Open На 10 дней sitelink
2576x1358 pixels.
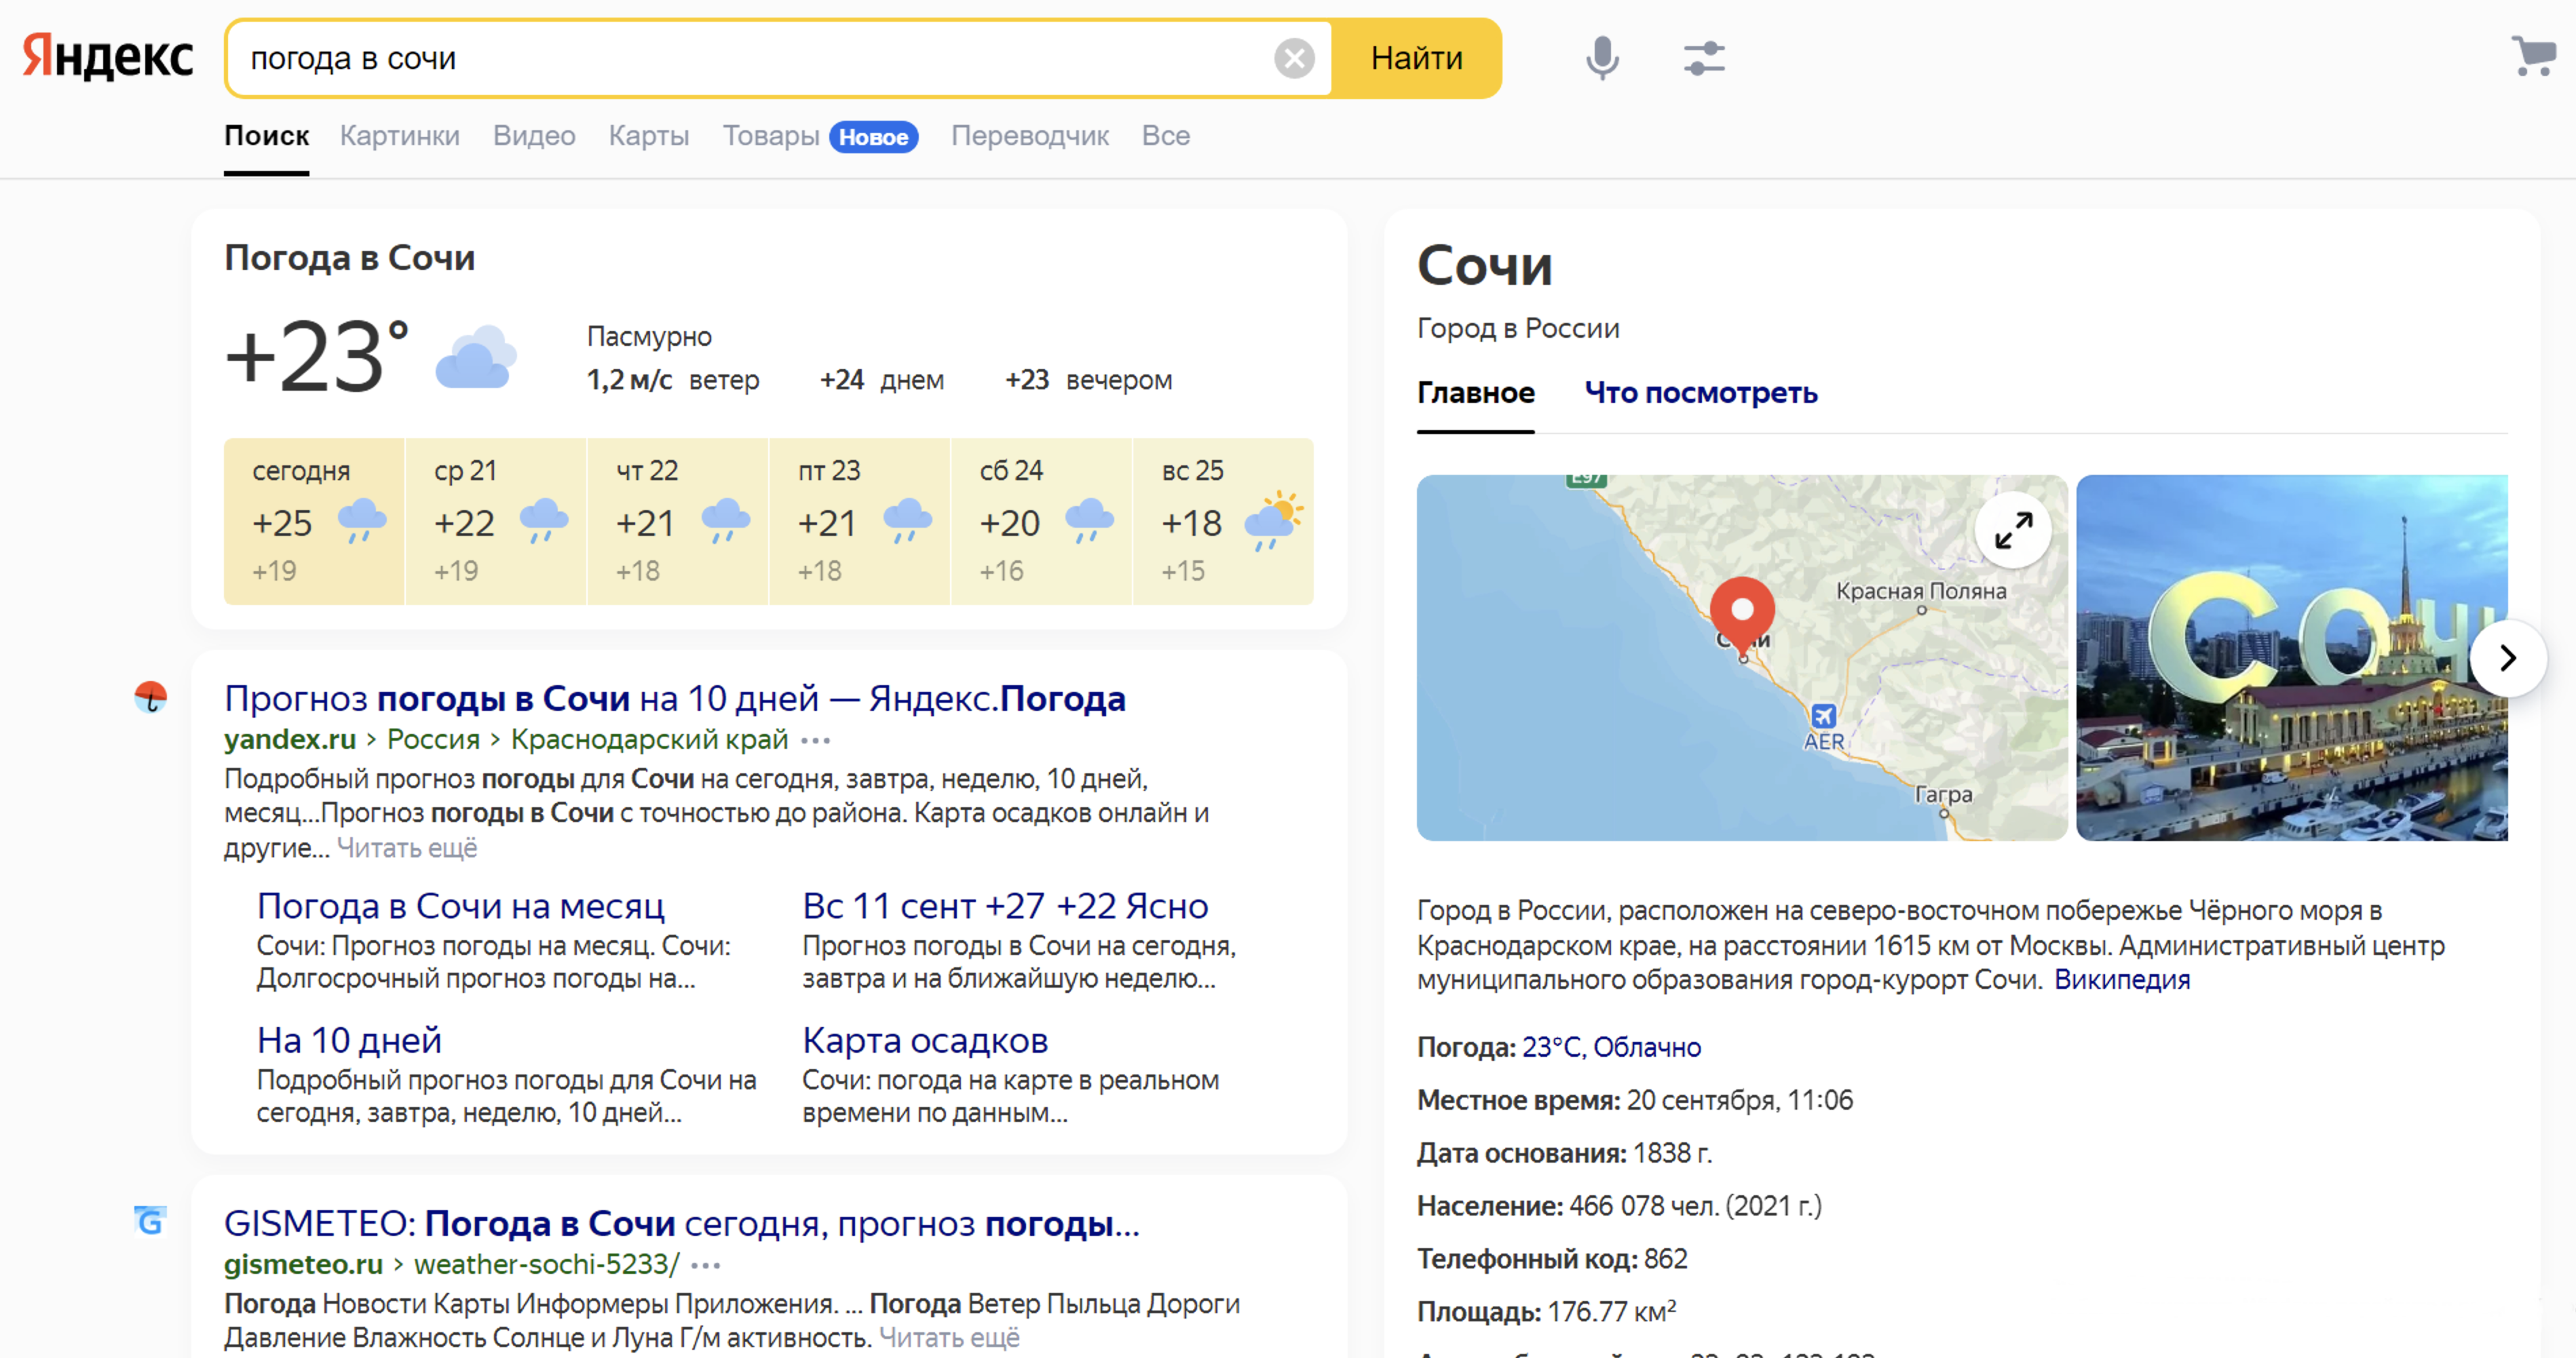pyautogui.click(x=349, y=1041)
